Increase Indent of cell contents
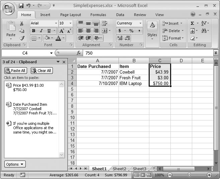Screen dimensions: 220x179 click(88, 38)
